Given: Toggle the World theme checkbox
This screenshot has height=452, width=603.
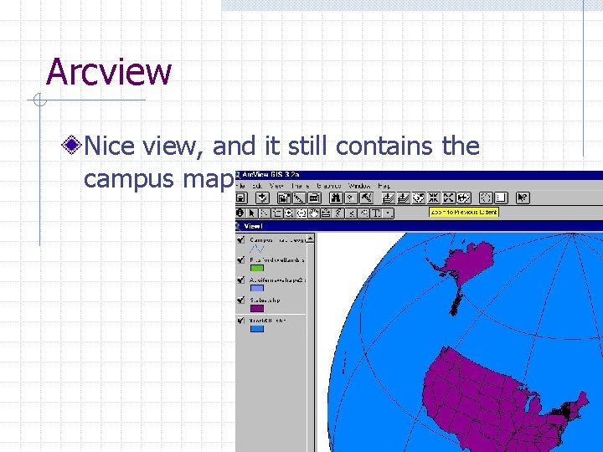Looking at the screenshot, I should (240, 320).
